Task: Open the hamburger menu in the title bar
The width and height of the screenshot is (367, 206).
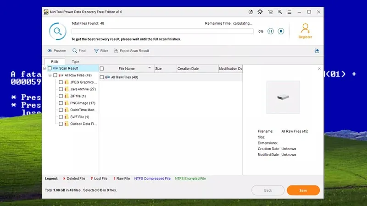Action: pyautogui.click(x=289, y=12)
